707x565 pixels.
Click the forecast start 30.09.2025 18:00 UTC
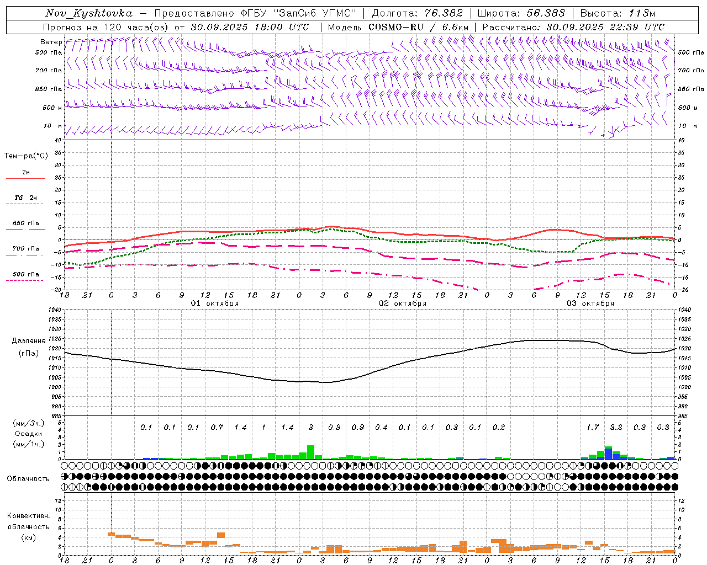click(x=250, y=27)
